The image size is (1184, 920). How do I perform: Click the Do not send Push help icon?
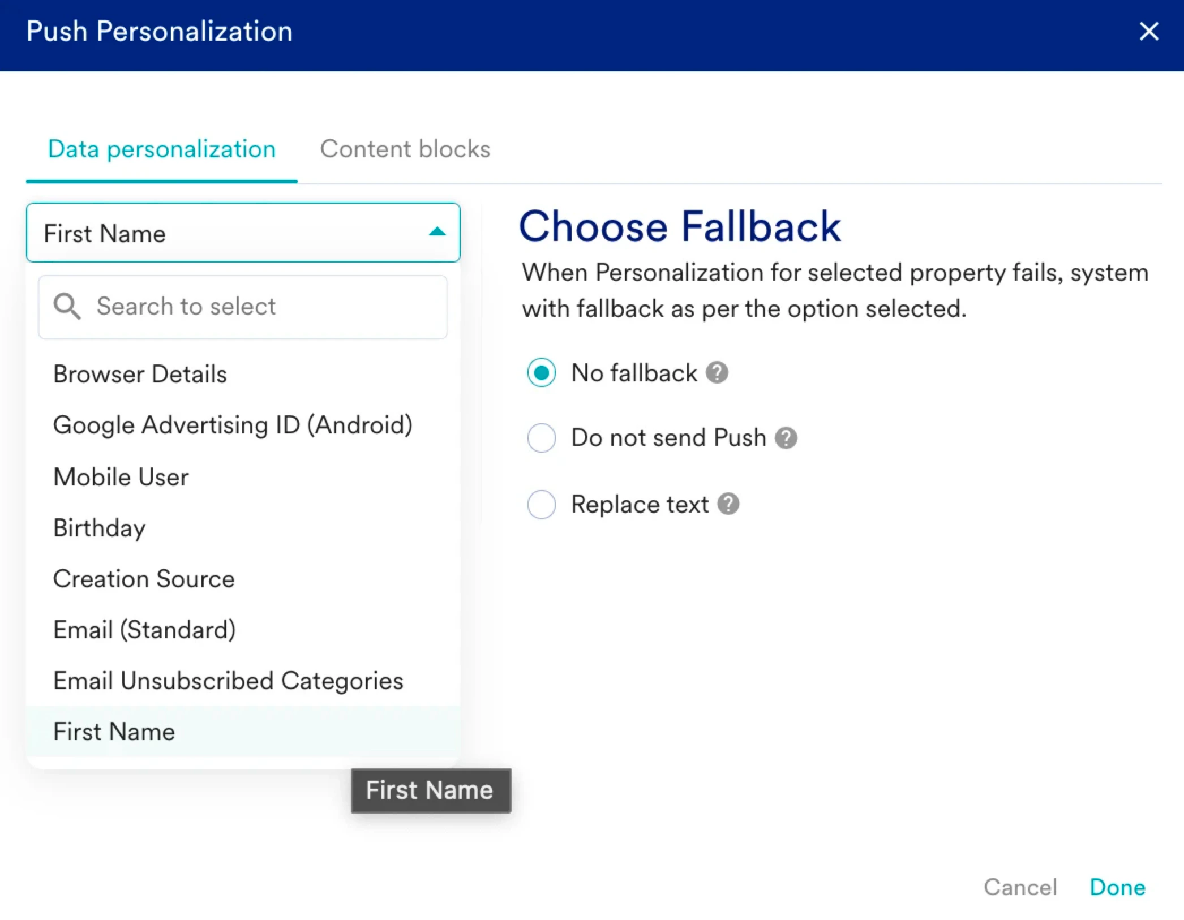[786, 438]
